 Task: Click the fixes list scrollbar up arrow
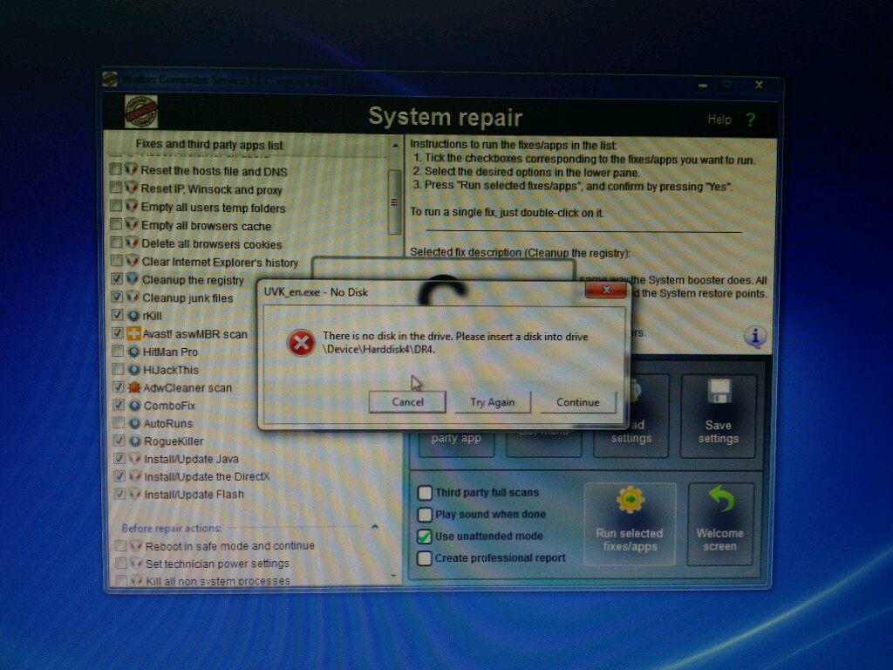(395, 146)
